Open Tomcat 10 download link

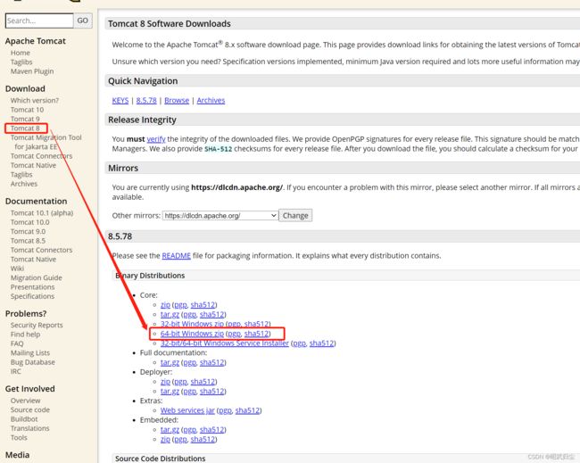(27, 110)
